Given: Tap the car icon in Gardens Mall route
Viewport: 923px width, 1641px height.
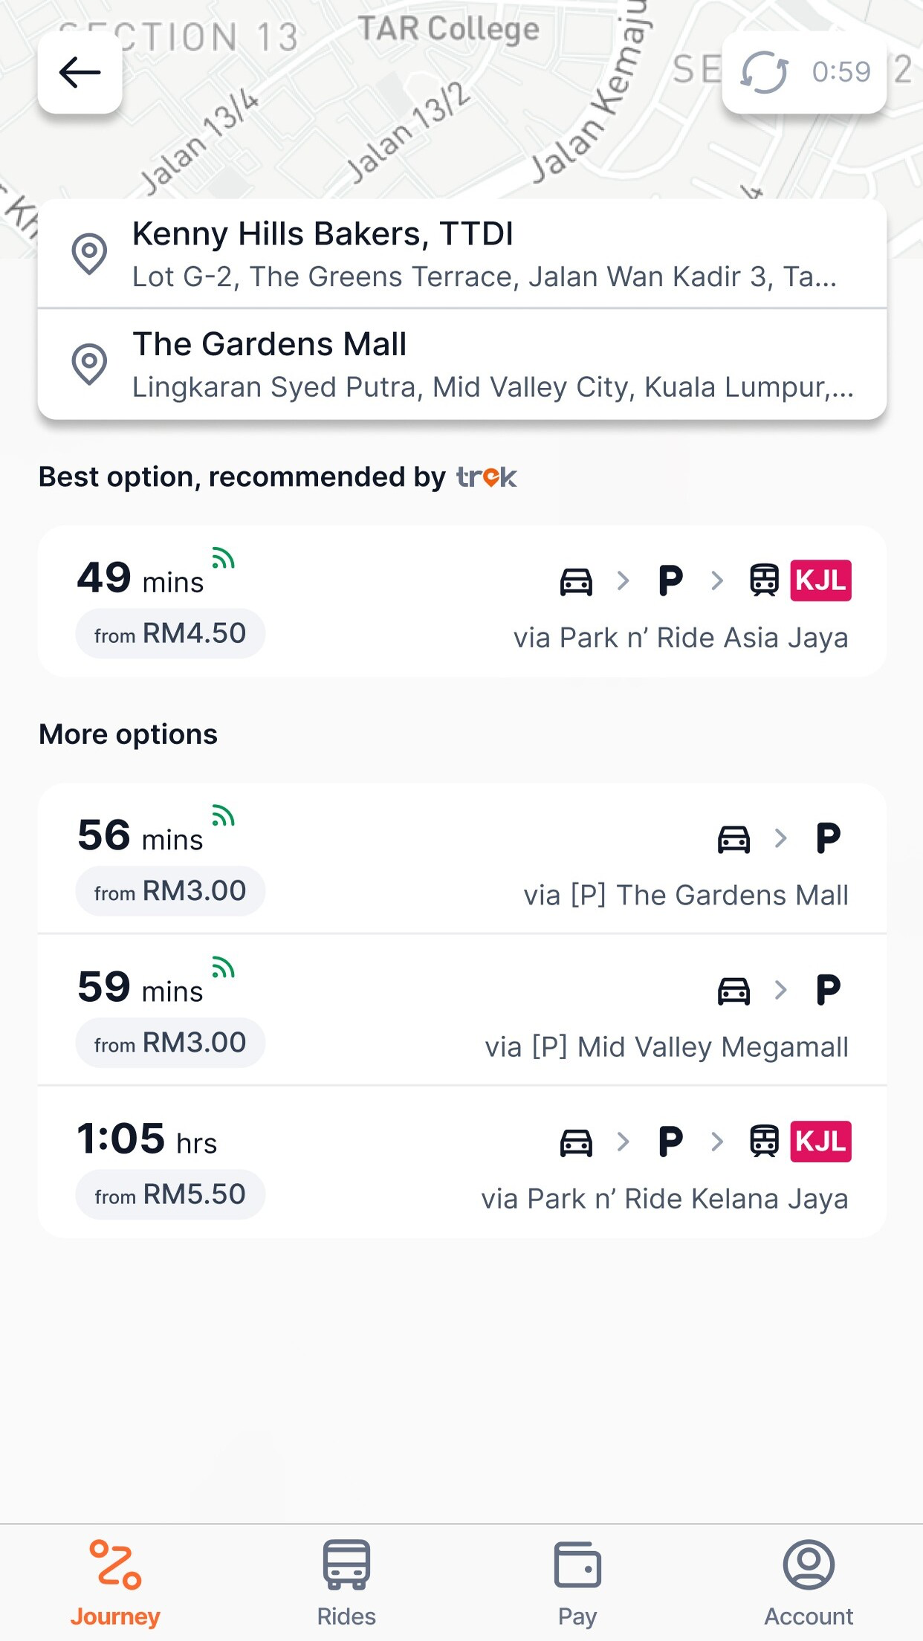Looking at the screenshot, I should coord(733,839).
